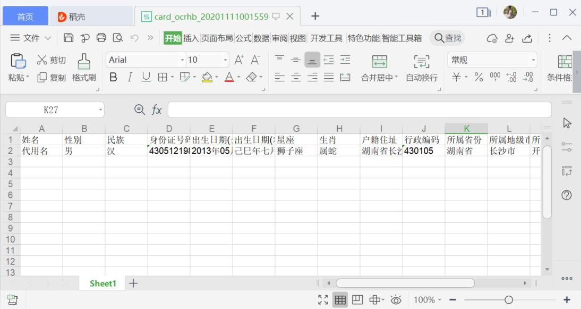This screenshot has width=581, height=309.
Task: Click the font color A swatch
Action: pos(229,77)
